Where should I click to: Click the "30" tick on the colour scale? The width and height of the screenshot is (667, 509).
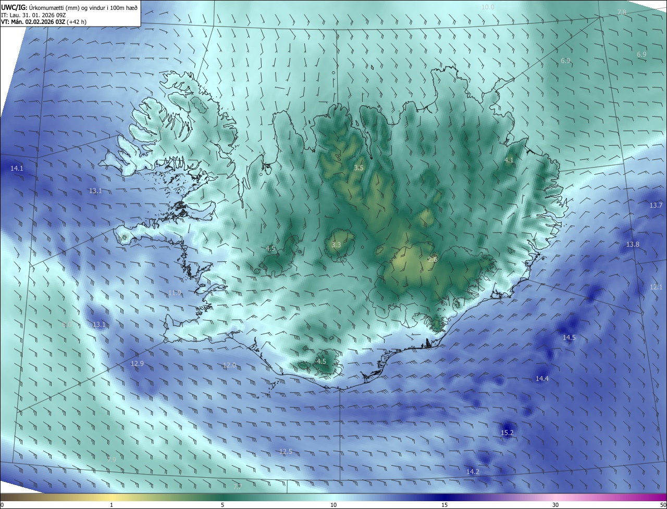pyautogui.click(x=555, y=505)
